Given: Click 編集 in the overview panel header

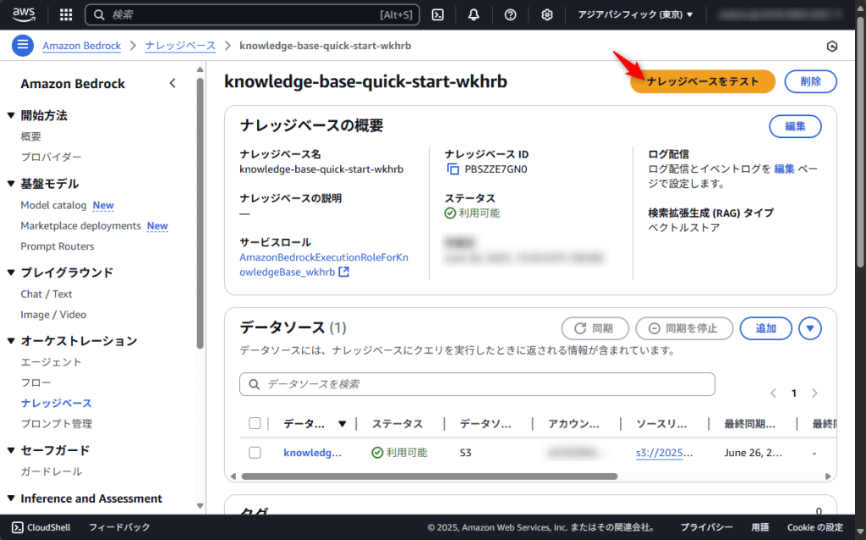Looking at the screenshot, I should click(795, 126).
